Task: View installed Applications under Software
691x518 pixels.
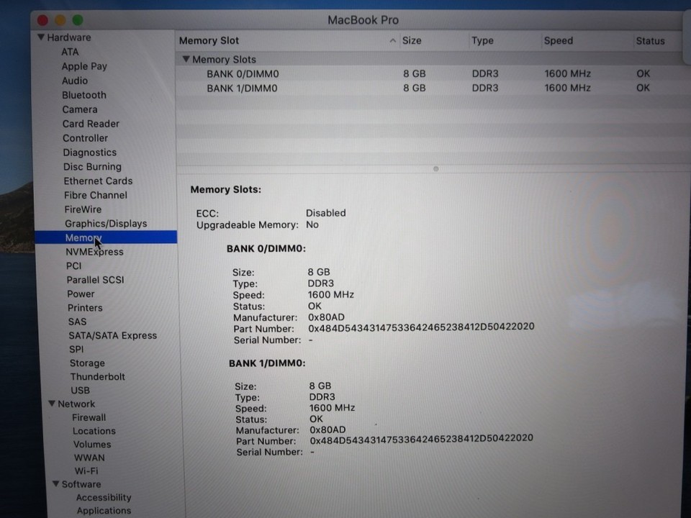Action: (103, 511)
